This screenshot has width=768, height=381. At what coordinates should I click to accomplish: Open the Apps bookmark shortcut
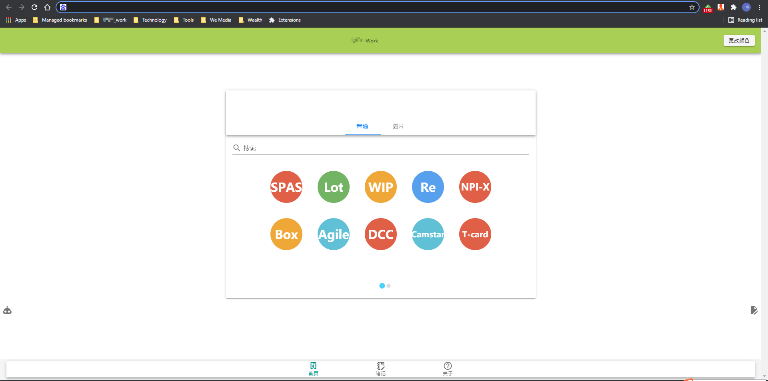[16, 20]
